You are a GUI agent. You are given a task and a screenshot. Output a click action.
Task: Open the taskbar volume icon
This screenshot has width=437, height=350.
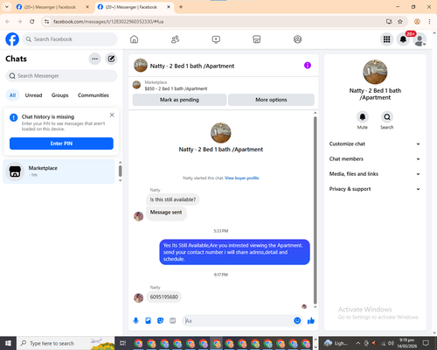pos(392,343)
